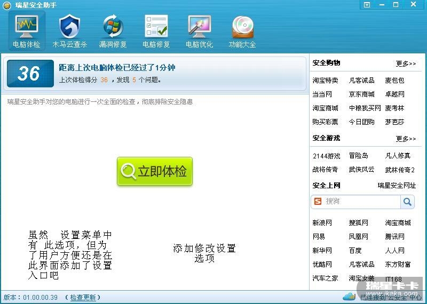Image resolution: width=427 pixels, height=304 pixels.
Task: Open 瑞星安全网址 link
Action: point(397,186)
